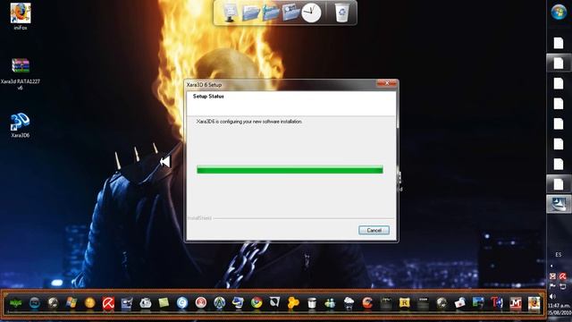Image resolution: width=572 pixels, height=322 pixels.
Task: Click the yellow R icon in the dock
Action: pos(404,302)
